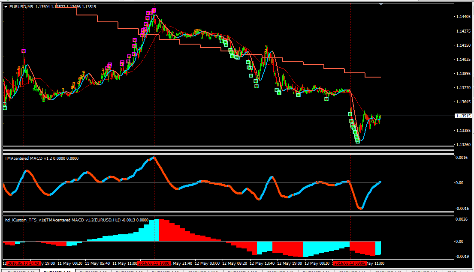Select the TMAcentered MACD v1.2 indicator label
Image resolution: width=474 pixels, height=272 pixels.
click(42, 158)
